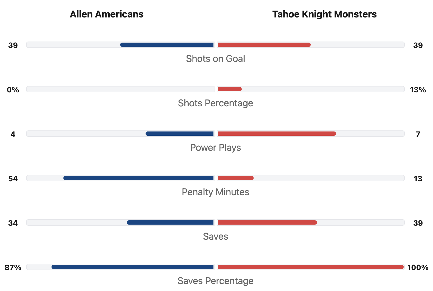Click the Shots on Goal label
The image size is (433, 291).
point(215,59)
